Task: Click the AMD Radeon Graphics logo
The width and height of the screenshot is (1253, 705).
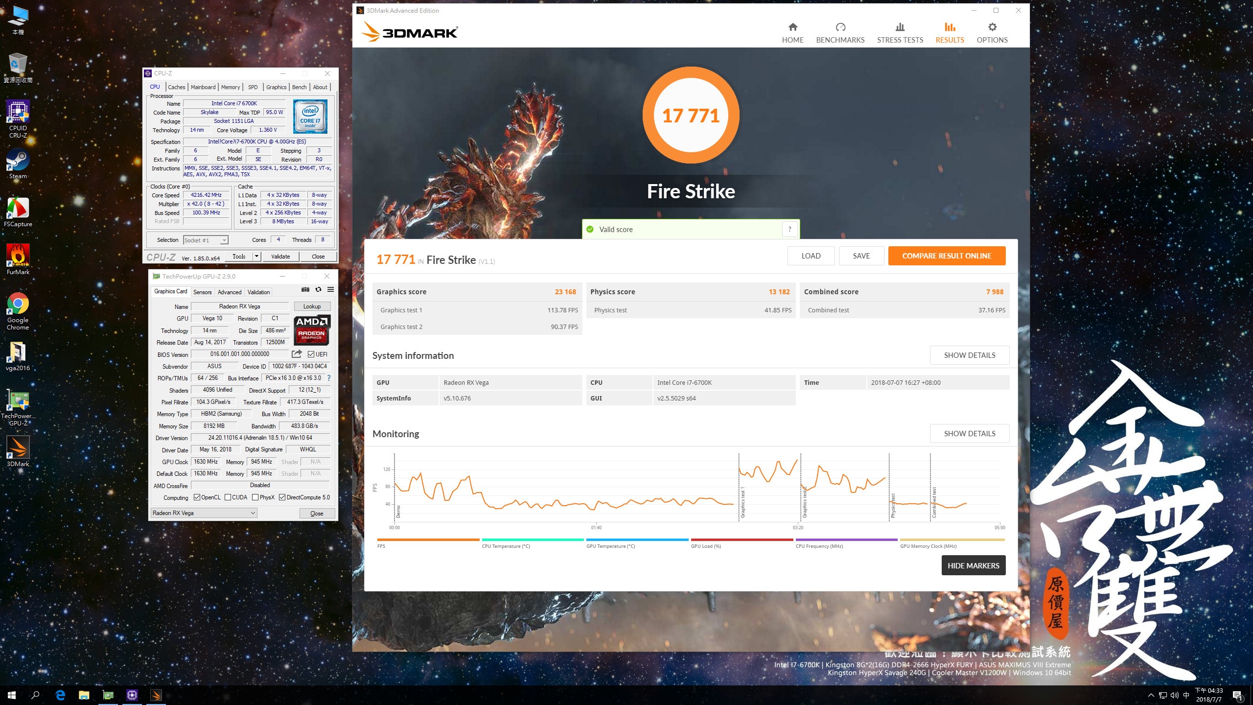Action: 312,330
